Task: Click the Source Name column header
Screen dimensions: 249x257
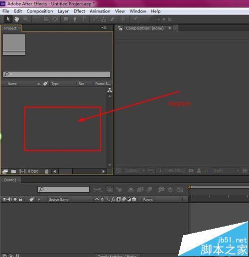Action: [59, 199]
